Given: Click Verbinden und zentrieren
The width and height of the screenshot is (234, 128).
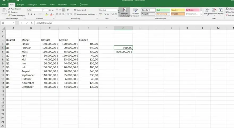Looking at the screenshot, I should click(84, 14).
